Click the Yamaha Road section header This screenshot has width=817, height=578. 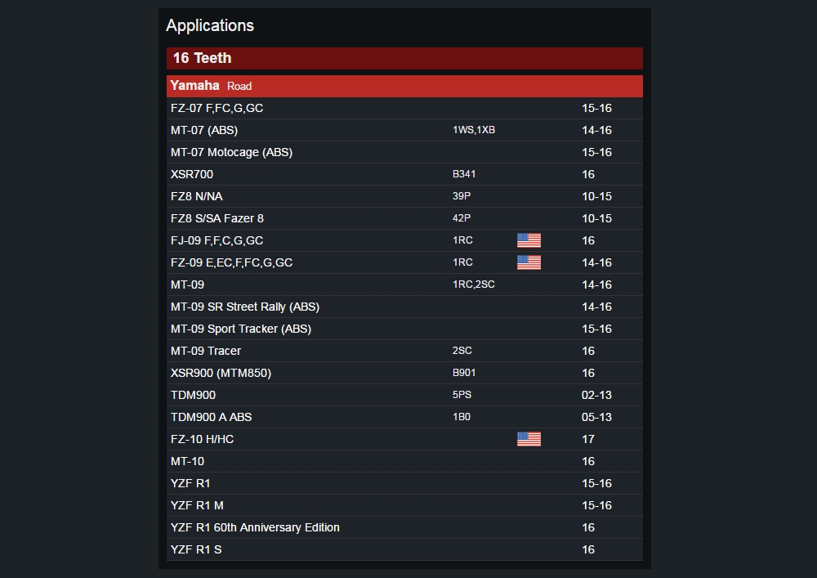pos(404,86)
